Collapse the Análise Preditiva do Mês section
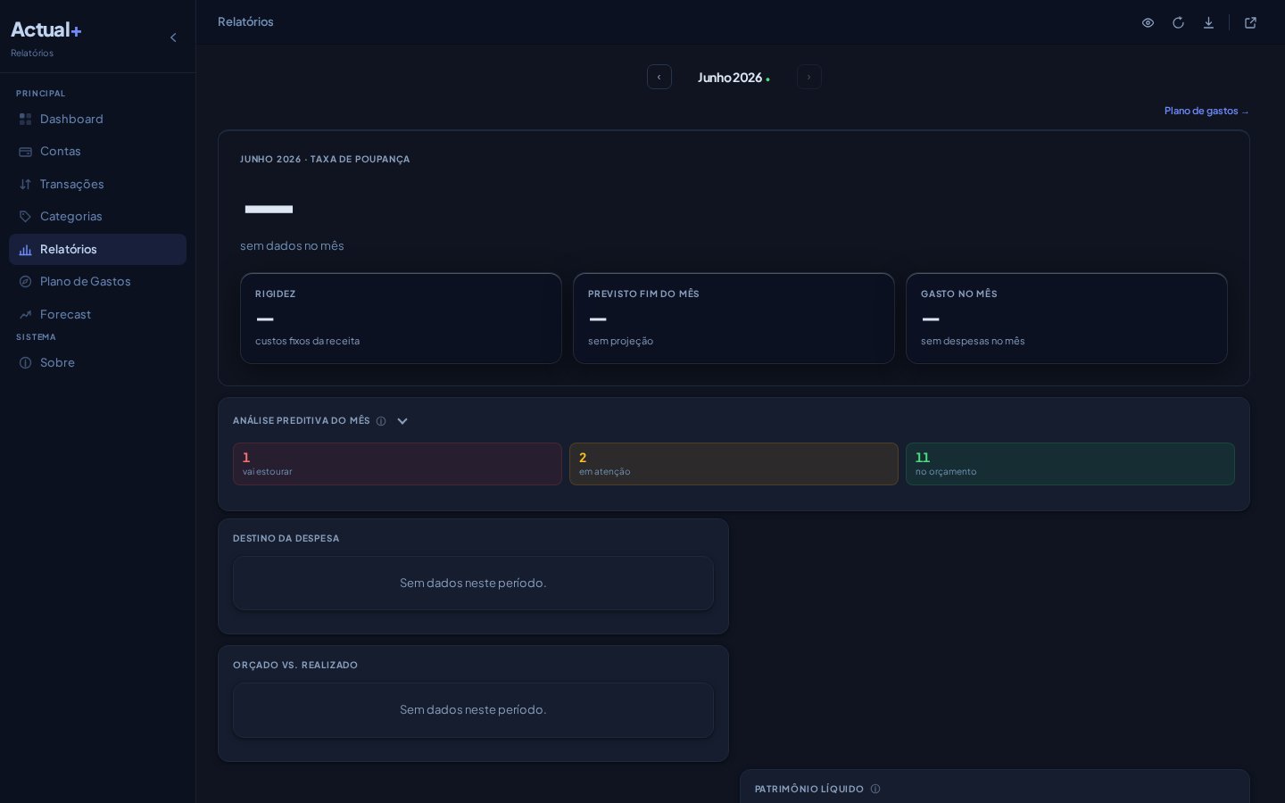Viewport: 1285px width, 803px height. [x=402, y=421]
